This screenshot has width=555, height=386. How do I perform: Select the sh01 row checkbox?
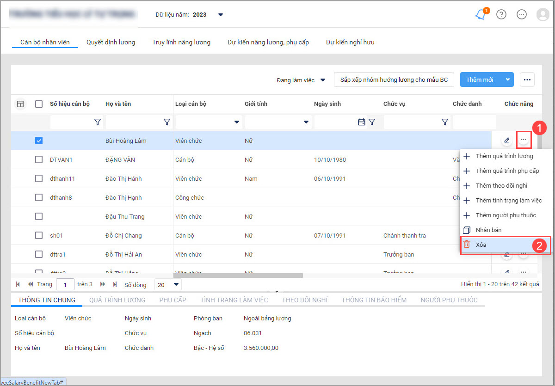(39, 235)
